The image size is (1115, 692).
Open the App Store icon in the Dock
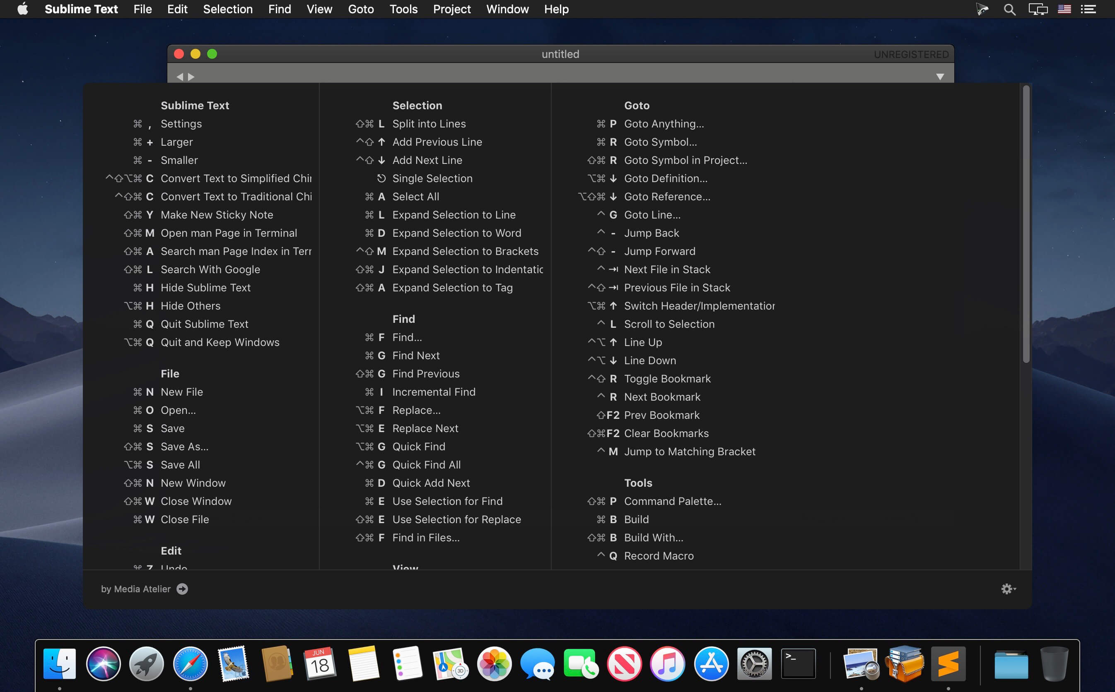click(711, 663)
